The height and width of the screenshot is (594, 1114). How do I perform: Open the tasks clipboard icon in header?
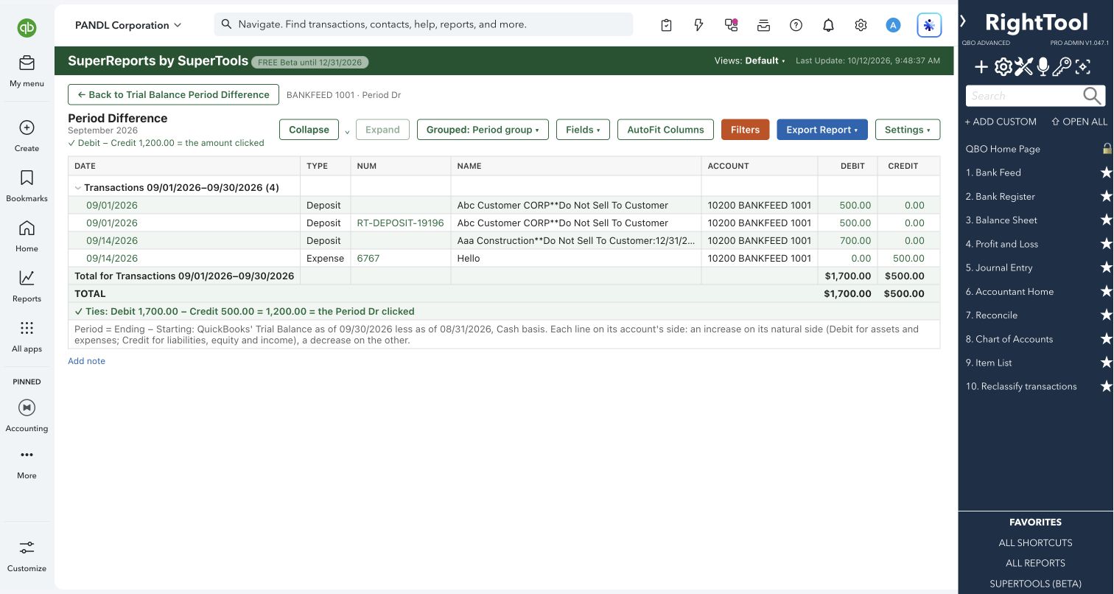pos(666,25)
